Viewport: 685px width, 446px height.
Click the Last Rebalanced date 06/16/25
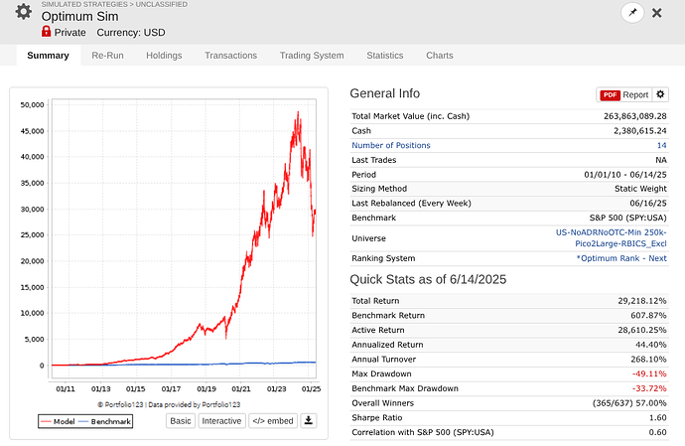[648, 203]
